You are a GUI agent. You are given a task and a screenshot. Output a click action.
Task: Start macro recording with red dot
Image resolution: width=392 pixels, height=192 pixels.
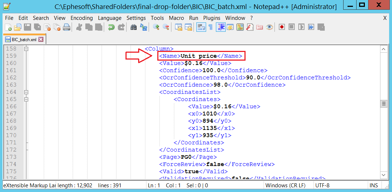point(282,27)
